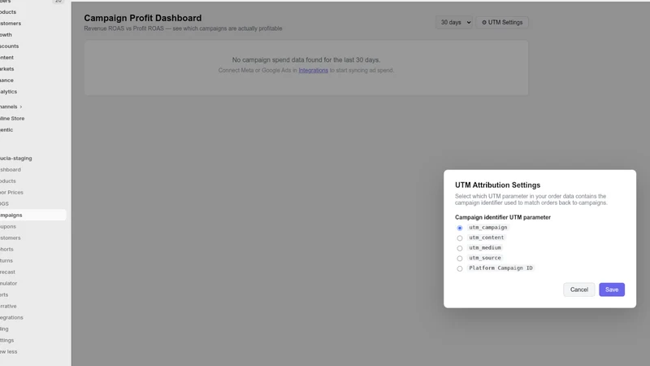Image resolution: width=650 pixels, height=366 pixels.
Task: Follow the Integrations link
Action: click(313, 71)
